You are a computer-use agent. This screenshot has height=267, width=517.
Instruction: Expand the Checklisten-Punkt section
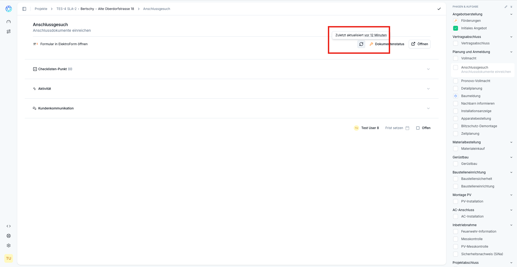(428, 69)
